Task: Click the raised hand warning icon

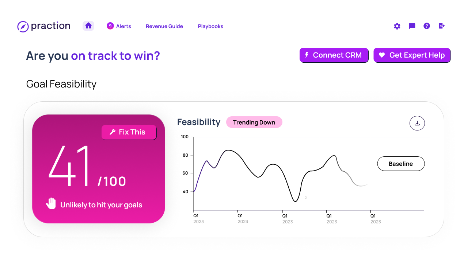Action: 51,203
